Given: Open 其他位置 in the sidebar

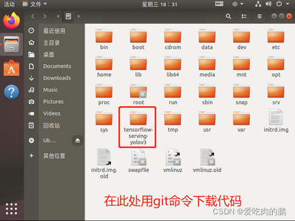Looking at the screenshot, I should click(54, 156).
